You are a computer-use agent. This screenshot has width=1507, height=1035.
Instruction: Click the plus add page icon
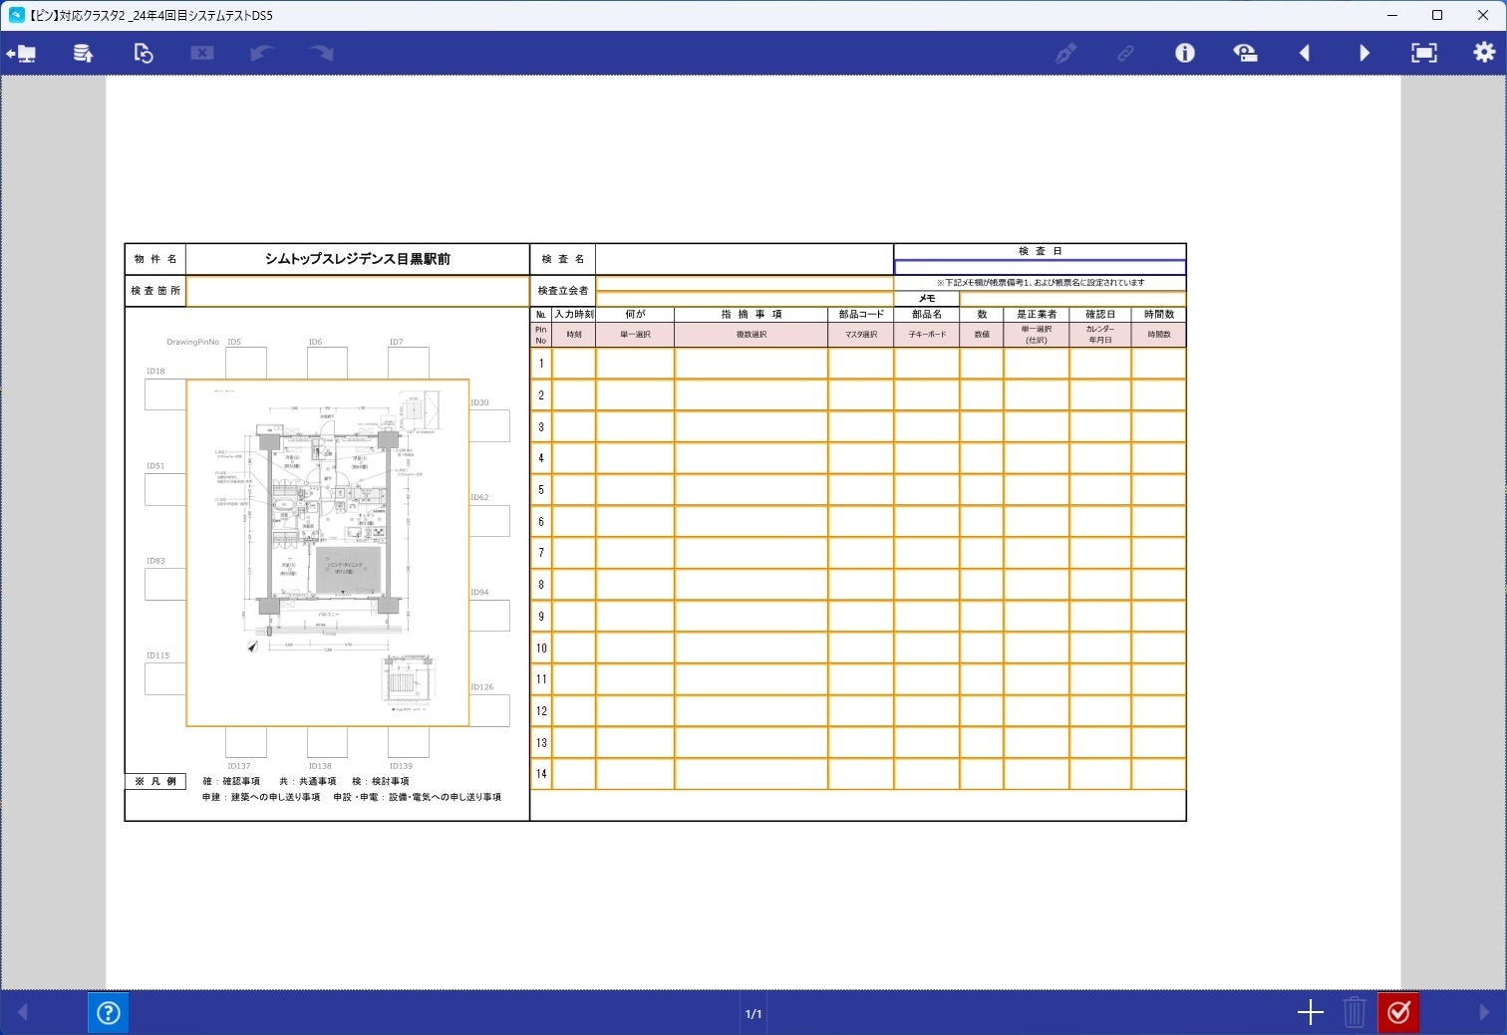pyautogui.click(x=1311, y=1013)
